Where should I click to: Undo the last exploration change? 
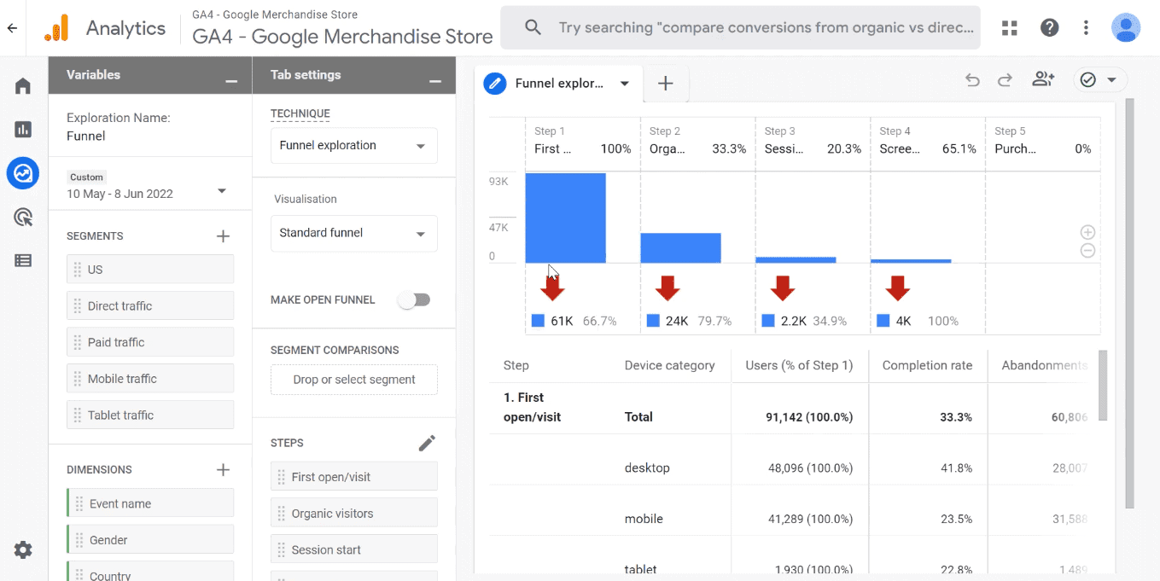[x=971, y=78]
